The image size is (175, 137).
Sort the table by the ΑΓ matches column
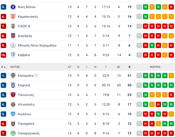[x=70, y=67]
